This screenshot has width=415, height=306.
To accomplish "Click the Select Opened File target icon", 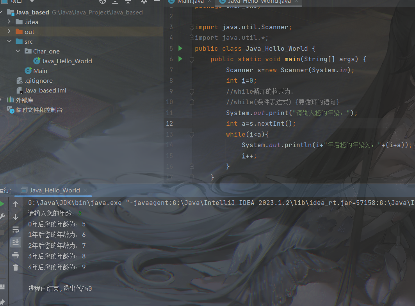I will 102,2.
